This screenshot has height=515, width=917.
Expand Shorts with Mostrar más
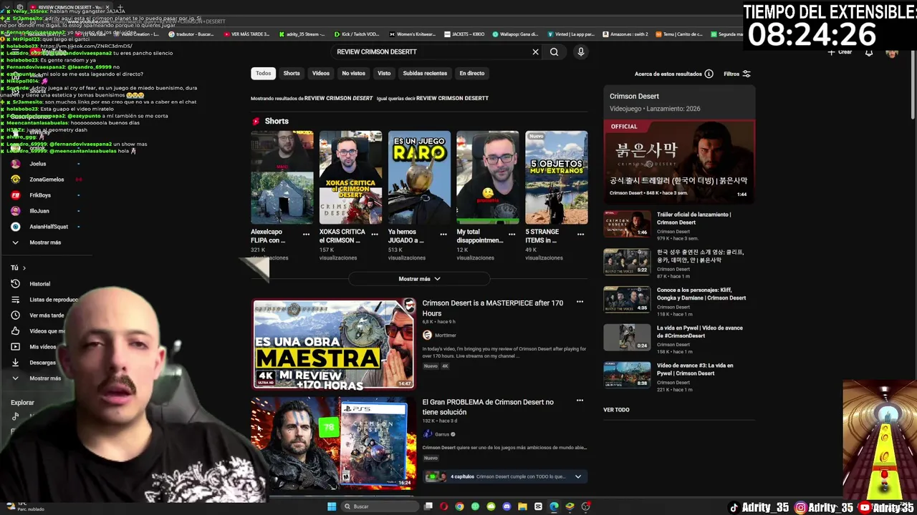[x=419, y=279]
